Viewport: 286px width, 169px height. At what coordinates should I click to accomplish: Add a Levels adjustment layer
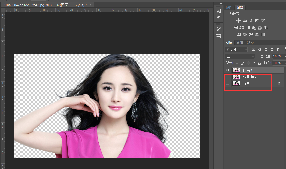pyautogui.click(x=245, y=21)
